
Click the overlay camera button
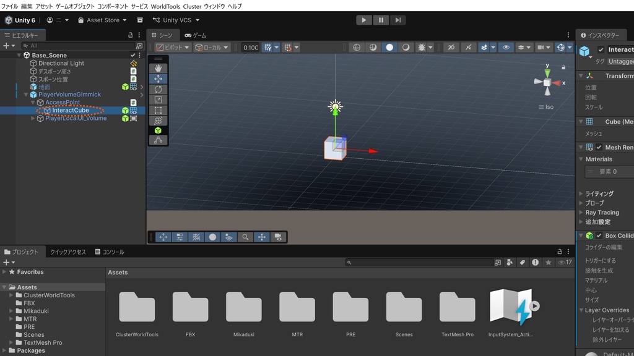[278, 237]
